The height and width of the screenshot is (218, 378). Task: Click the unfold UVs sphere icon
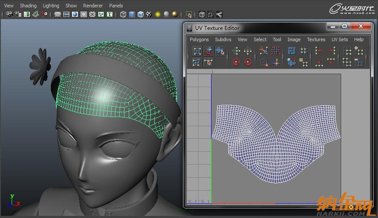(291, 62)
